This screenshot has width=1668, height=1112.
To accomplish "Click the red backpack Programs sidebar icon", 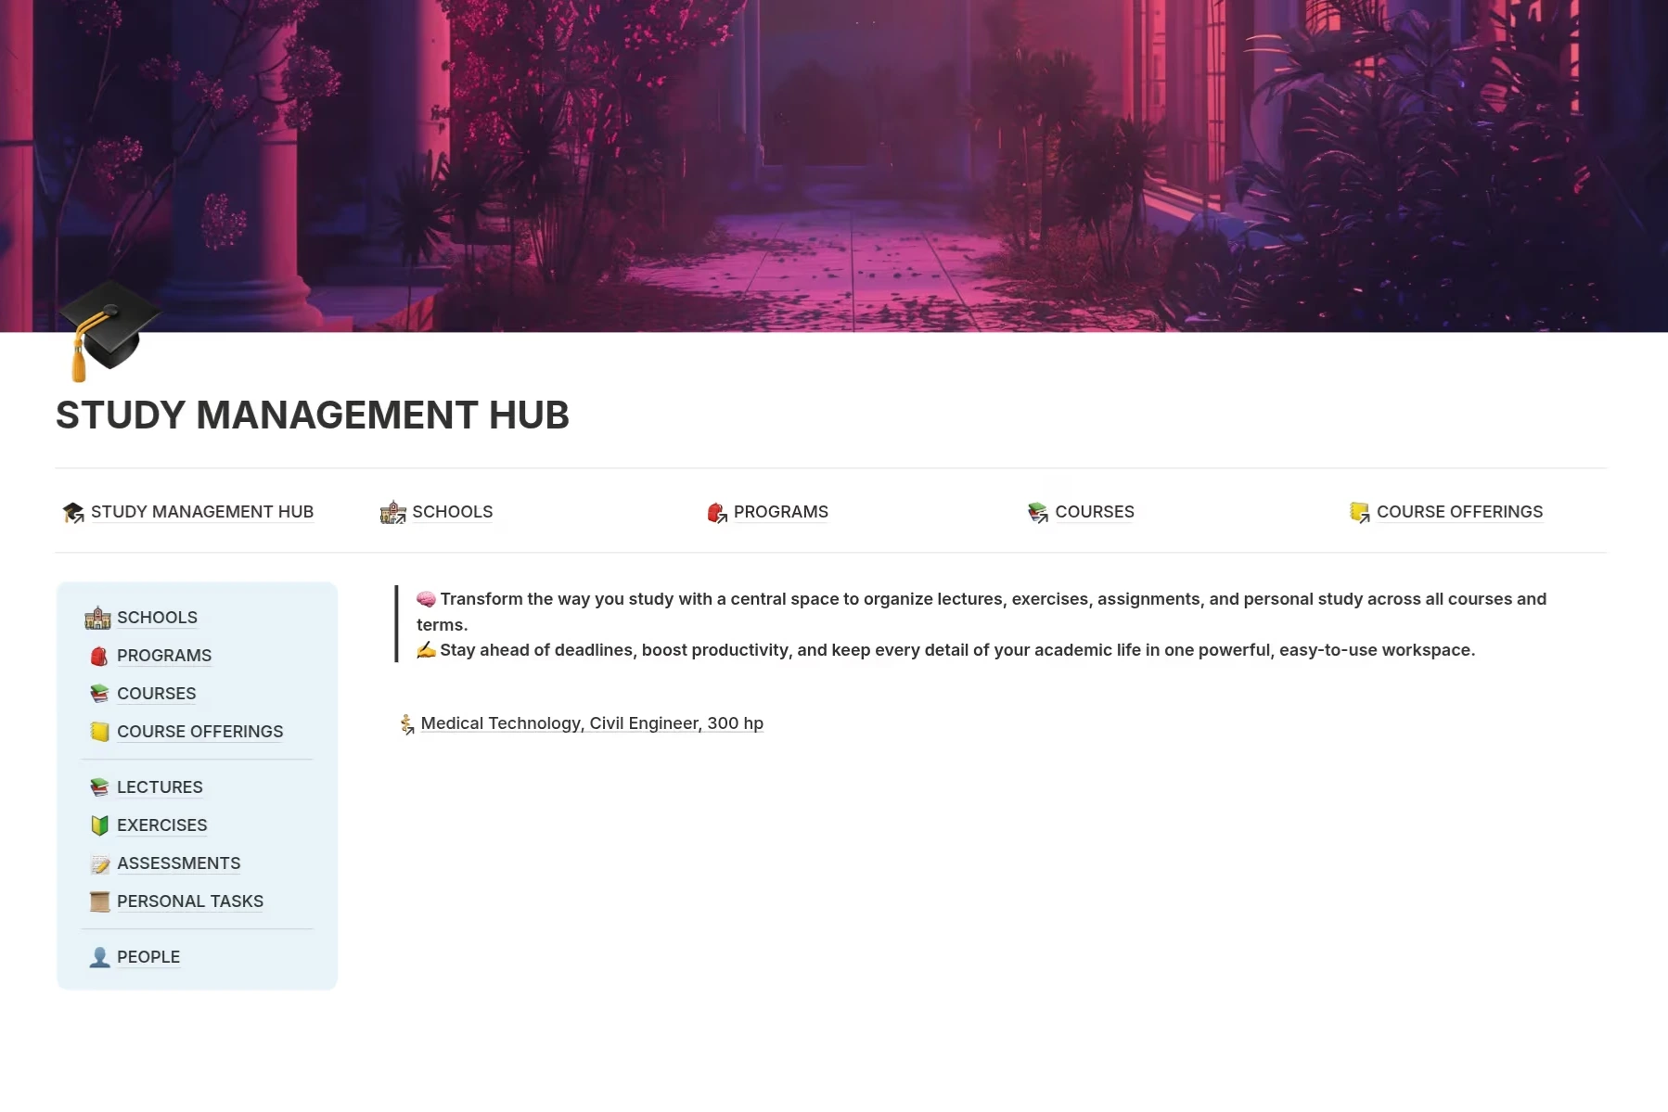I will (x=99, y=656).
